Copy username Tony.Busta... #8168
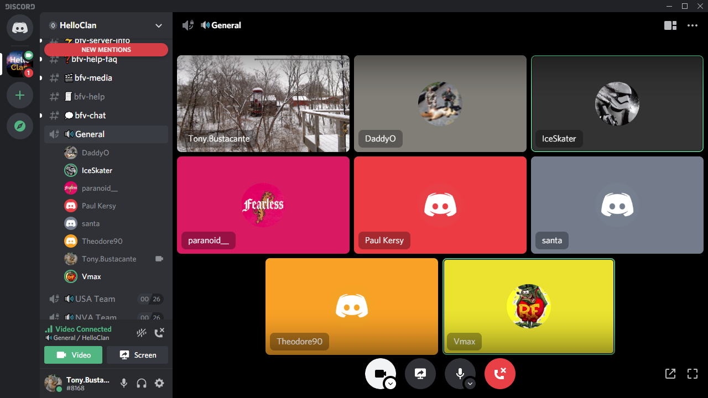This screenshot has width=708, height=398. pos(88,383)
